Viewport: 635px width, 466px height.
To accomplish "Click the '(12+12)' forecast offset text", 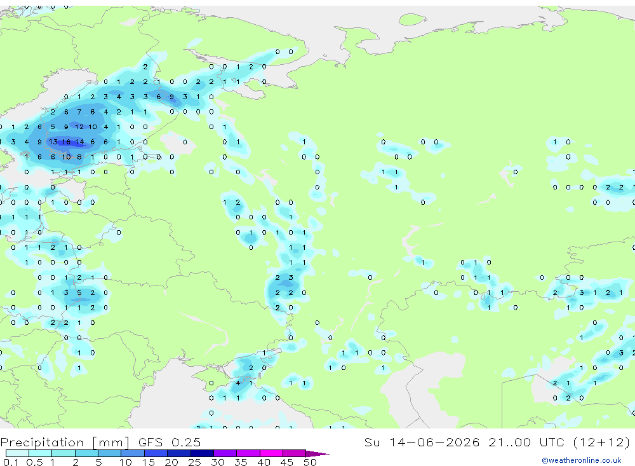I will pos(601,442).
